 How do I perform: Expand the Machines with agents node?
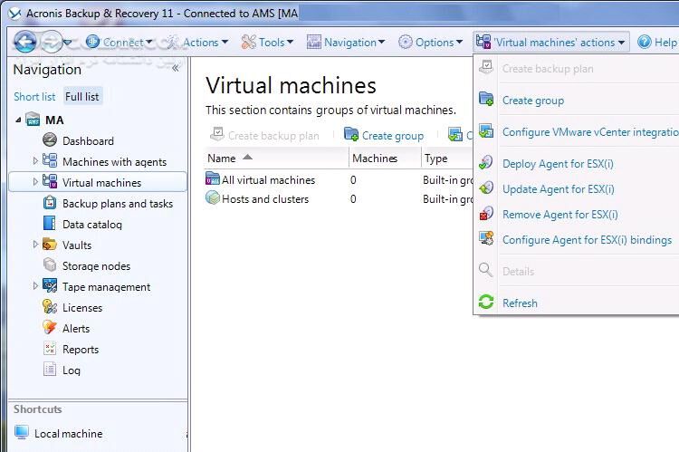pos(35,161)
